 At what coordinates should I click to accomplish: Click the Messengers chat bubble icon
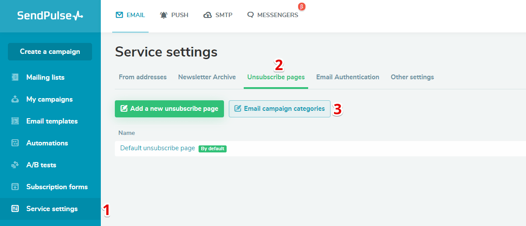click(x=250, y=15)
